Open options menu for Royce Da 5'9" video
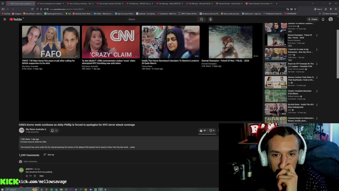 tap(317, 64)
